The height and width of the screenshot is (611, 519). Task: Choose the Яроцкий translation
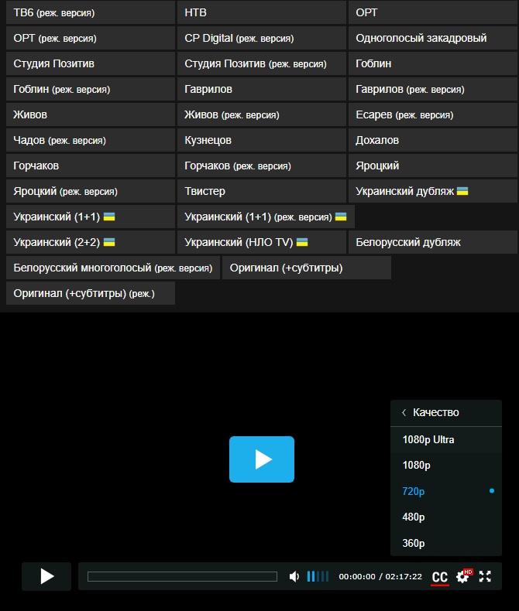click(433, 166)
